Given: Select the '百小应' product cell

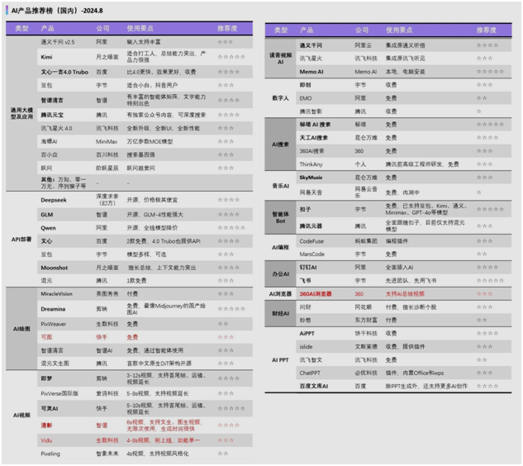Looking at the screenshot, I should click(49, 155).
